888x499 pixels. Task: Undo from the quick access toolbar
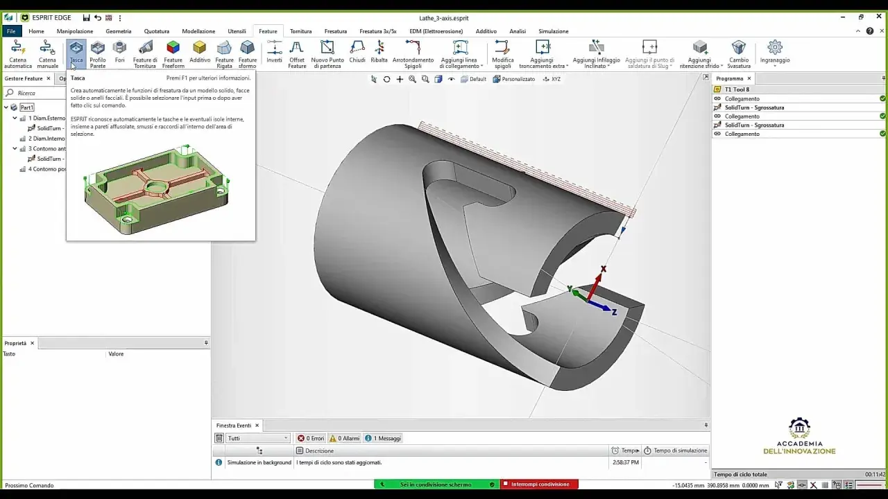click(x=98, y=17)
